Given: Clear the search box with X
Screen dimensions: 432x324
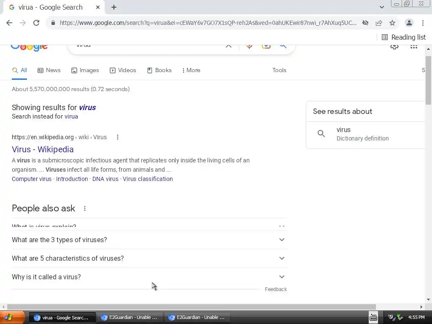Looking at the screenshot, I should 229,46.
